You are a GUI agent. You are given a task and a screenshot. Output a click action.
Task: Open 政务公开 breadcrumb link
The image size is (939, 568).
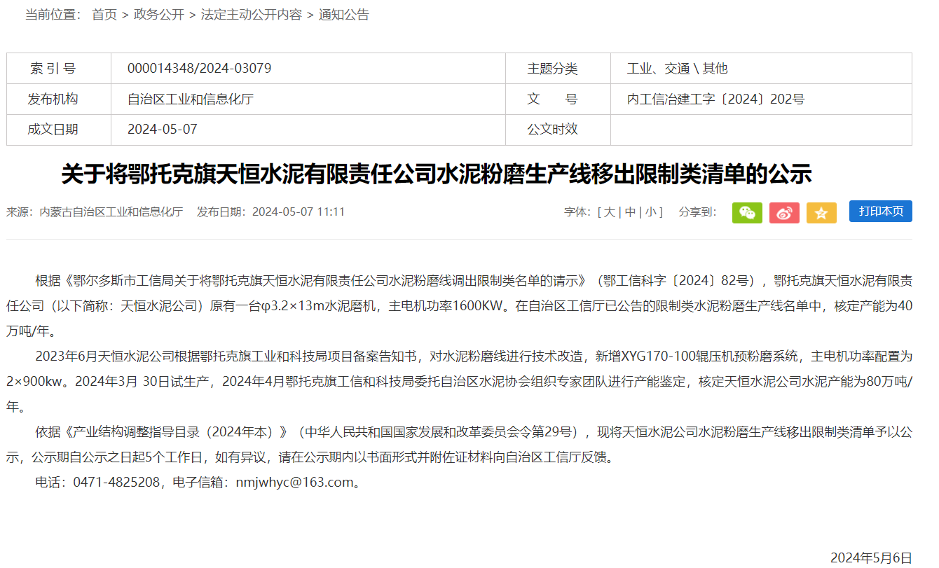(x=159, y=15)
